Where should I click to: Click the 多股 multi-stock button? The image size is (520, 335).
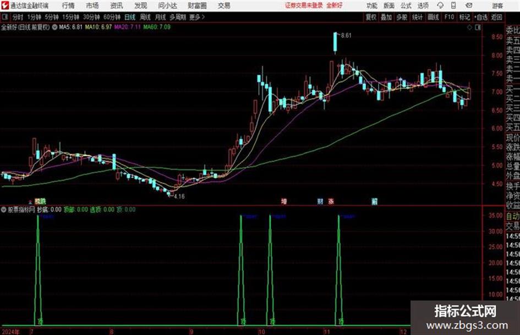pyautogui.click(x=402, y=17)
